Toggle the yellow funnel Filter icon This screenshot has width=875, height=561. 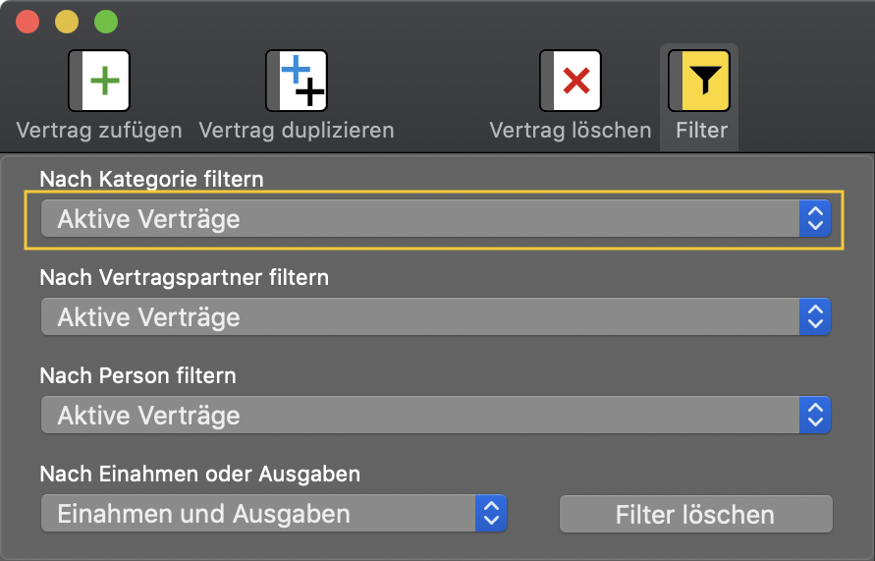(699, 81)
